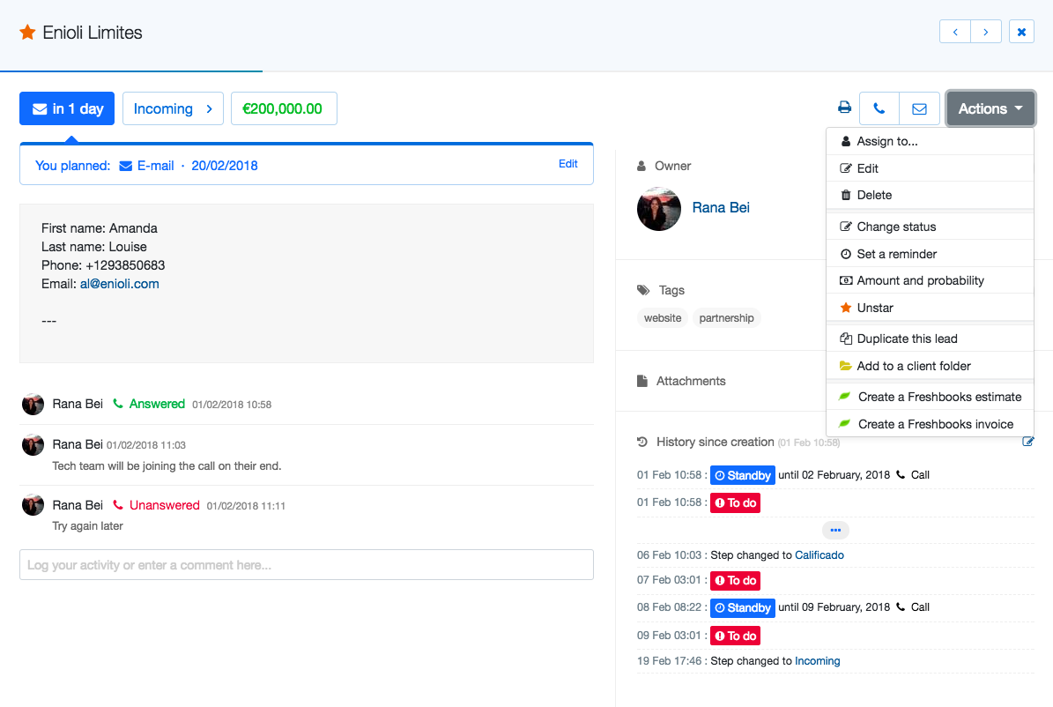Click Edit link in planned reminder
The width and height of the screenshot is (1053, 707).
(x=568, y=164)
